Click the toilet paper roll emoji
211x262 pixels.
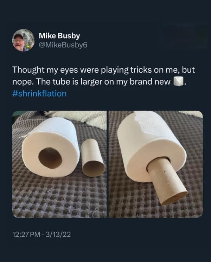pos(179,82)
